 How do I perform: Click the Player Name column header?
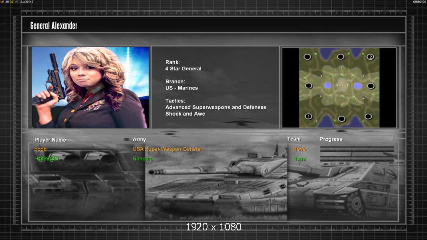click(50, 140)
